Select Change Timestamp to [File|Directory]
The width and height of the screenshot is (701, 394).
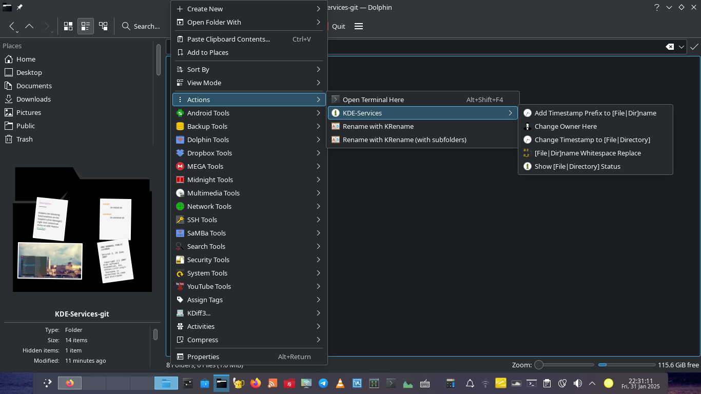click(595, 140)
